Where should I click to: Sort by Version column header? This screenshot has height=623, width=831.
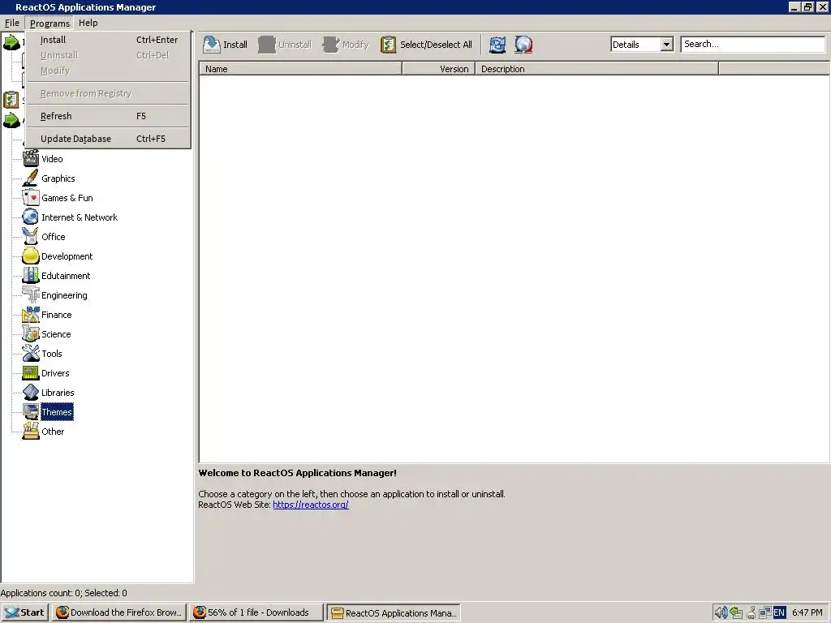(439, 69)
